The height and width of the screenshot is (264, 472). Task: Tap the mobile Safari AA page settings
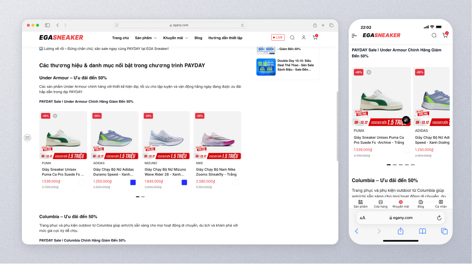click(363, 218)
